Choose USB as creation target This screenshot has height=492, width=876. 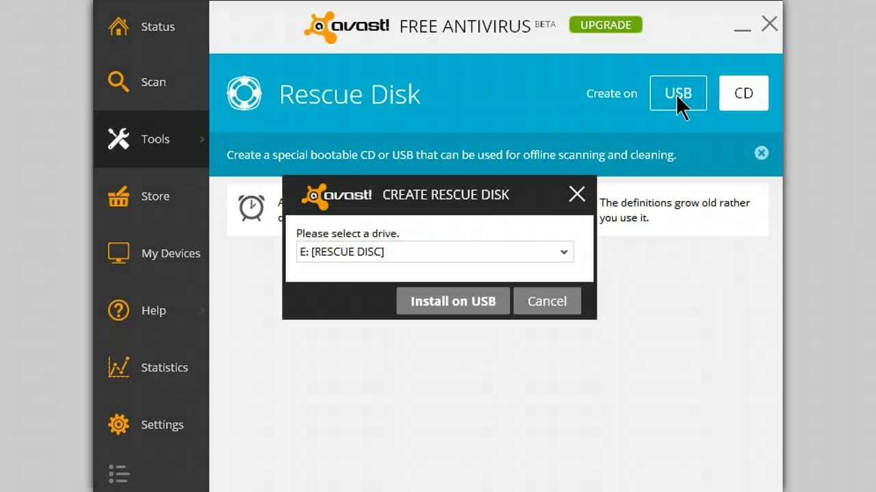coord(678,93)
